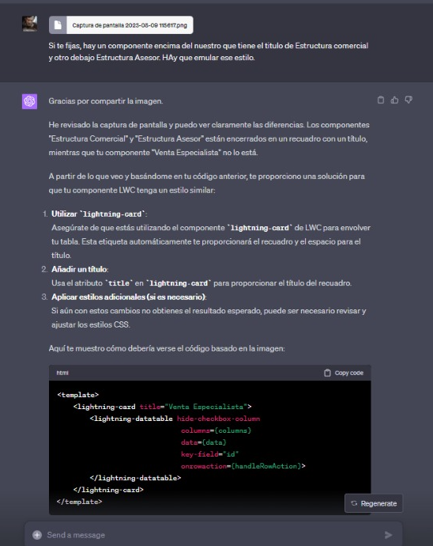
Task: Click the ChatGPT logo avatar
Action: (x=29, y=101)
